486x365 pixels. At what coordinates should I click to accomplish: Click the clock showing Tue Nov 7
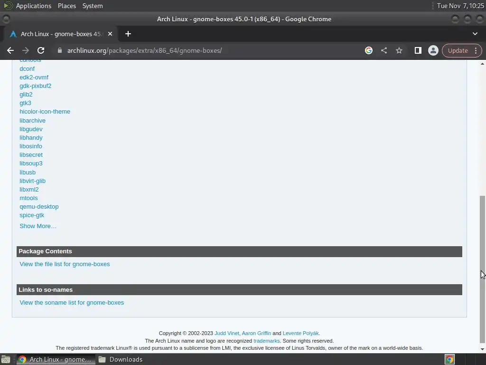[x=460, y=6]
